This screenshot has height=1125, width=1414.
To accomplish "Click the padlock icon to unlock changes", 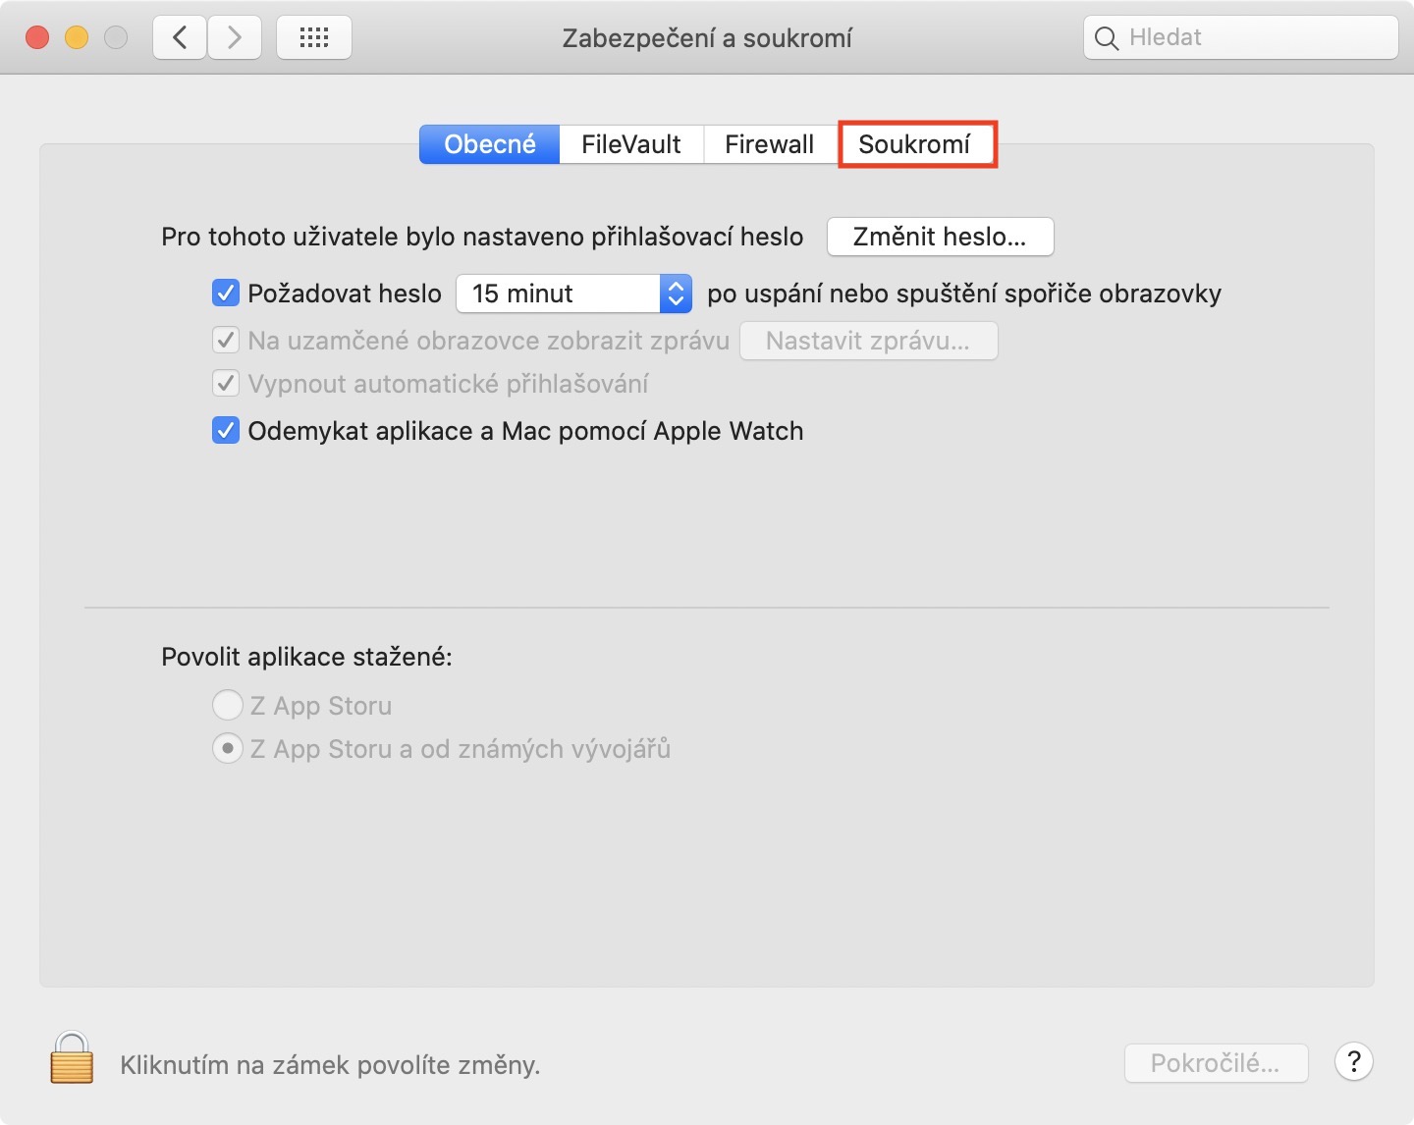I will click(x=72, y=1058).
